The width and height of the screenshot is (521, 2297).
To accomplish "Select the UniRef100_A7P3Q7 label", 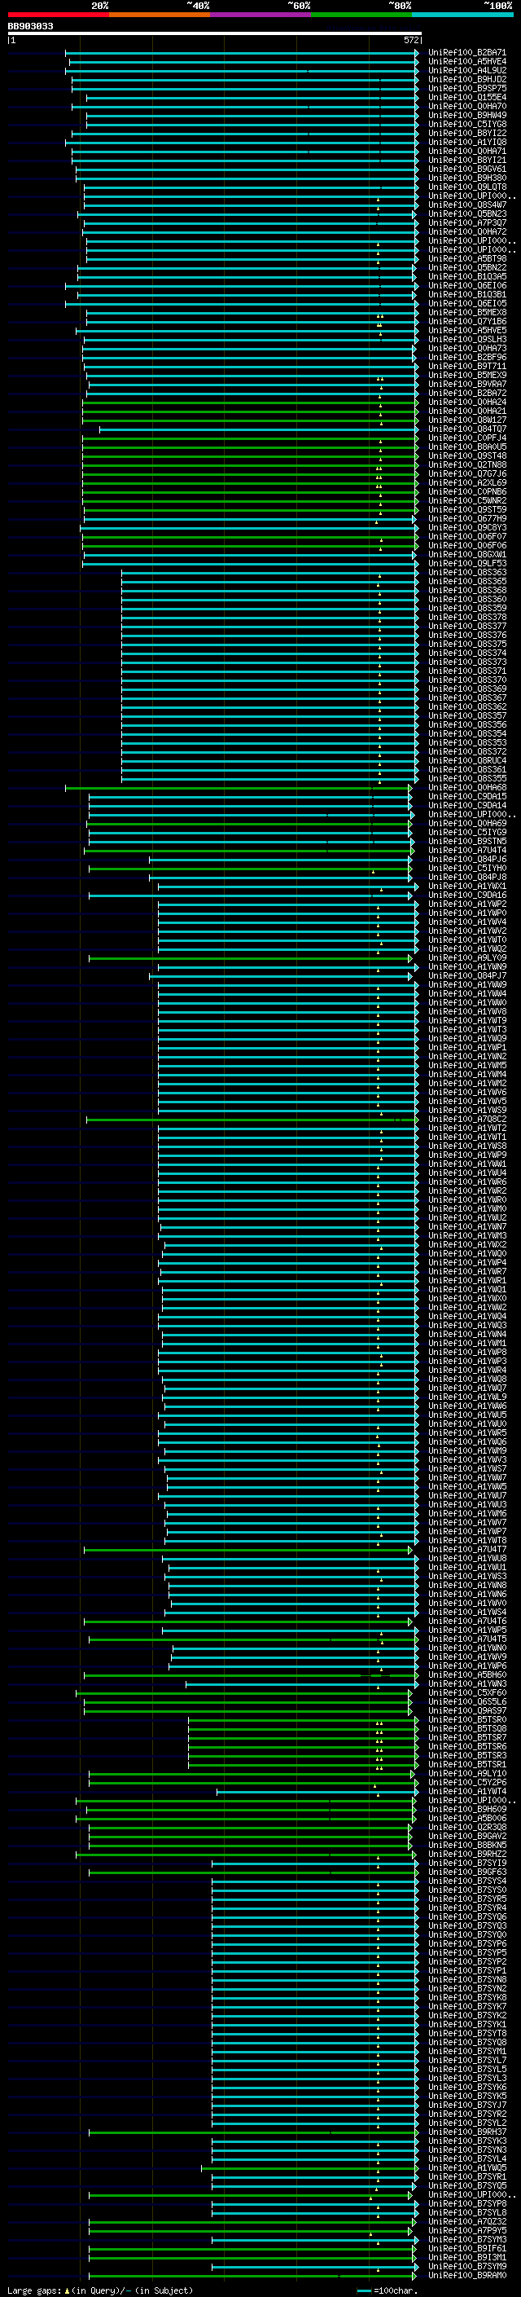I will click(467, 223).
